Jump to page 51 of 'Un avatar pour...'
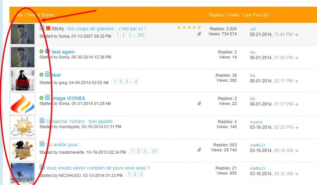 [155, 151]
